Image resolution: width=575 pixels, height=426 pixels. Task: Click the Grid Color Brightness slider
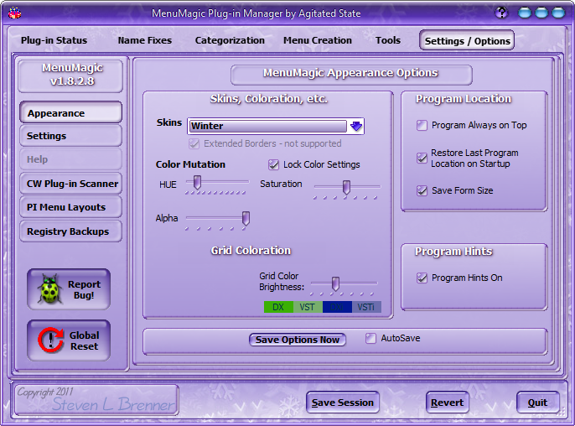coord(335,283)
